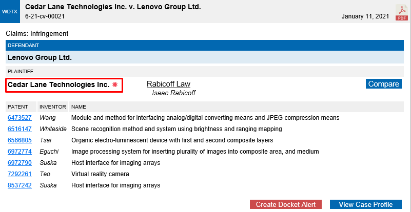
Task: Click View Case Profile button
Action: (366, 204)
